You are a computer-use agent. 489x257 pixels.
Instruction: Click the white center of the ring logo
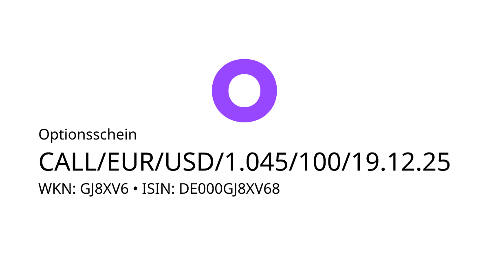244,91
